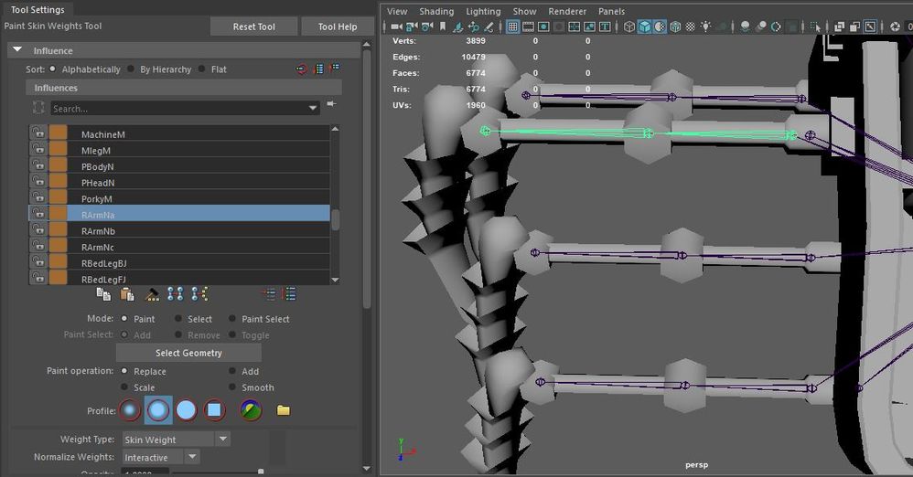Open the View menu

(x=397, y=11)
